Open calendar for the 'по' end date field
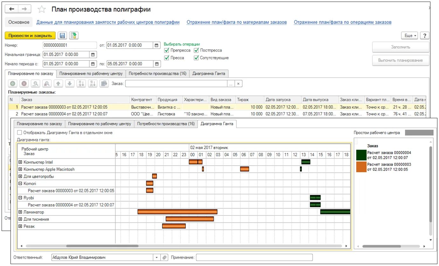Screen dimensions: 439x266 pyautogui.click(x=157, y=64)
